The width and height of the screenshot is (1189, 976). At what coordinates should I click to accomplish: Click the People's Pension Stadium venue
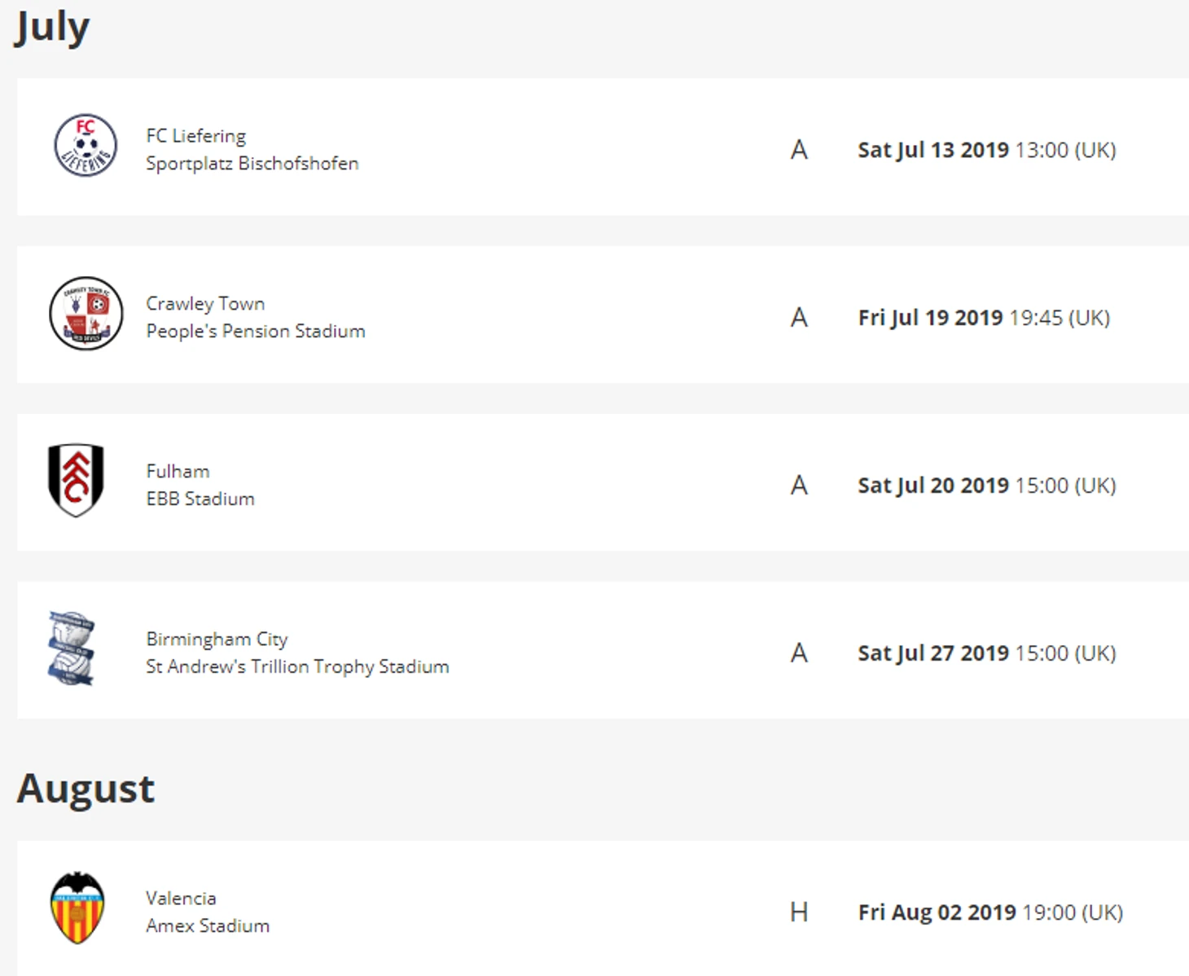255,331
